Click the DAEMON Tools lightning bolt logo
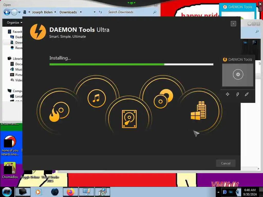Image resolution: width=263 pixels, height=197 pixels. (x=38, y=32)
